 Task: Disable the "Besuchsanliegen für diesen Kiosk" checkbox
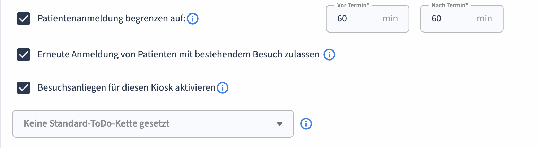(x=24, y=88)
